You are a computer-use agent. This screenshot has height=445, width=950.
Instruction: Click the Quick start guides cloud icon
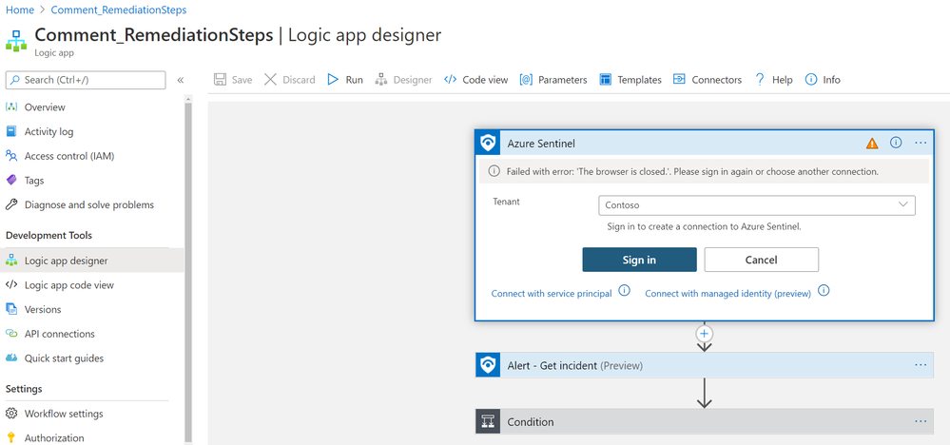11,358
